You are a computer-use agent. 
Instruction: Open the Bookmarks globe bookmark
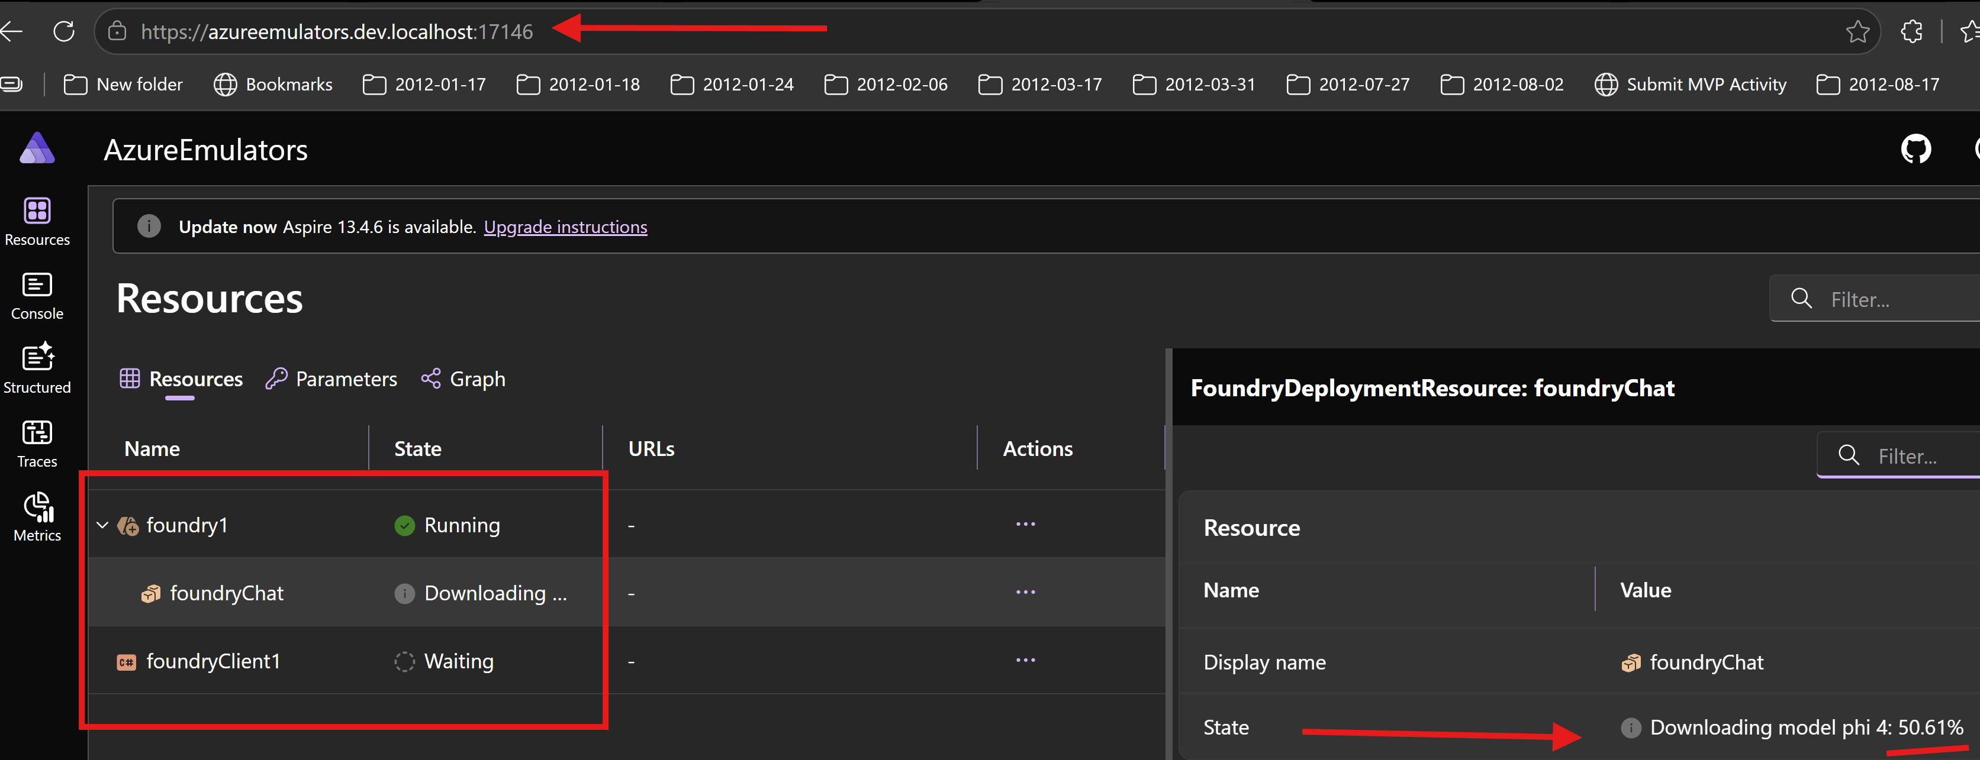[x=273, y=85]
